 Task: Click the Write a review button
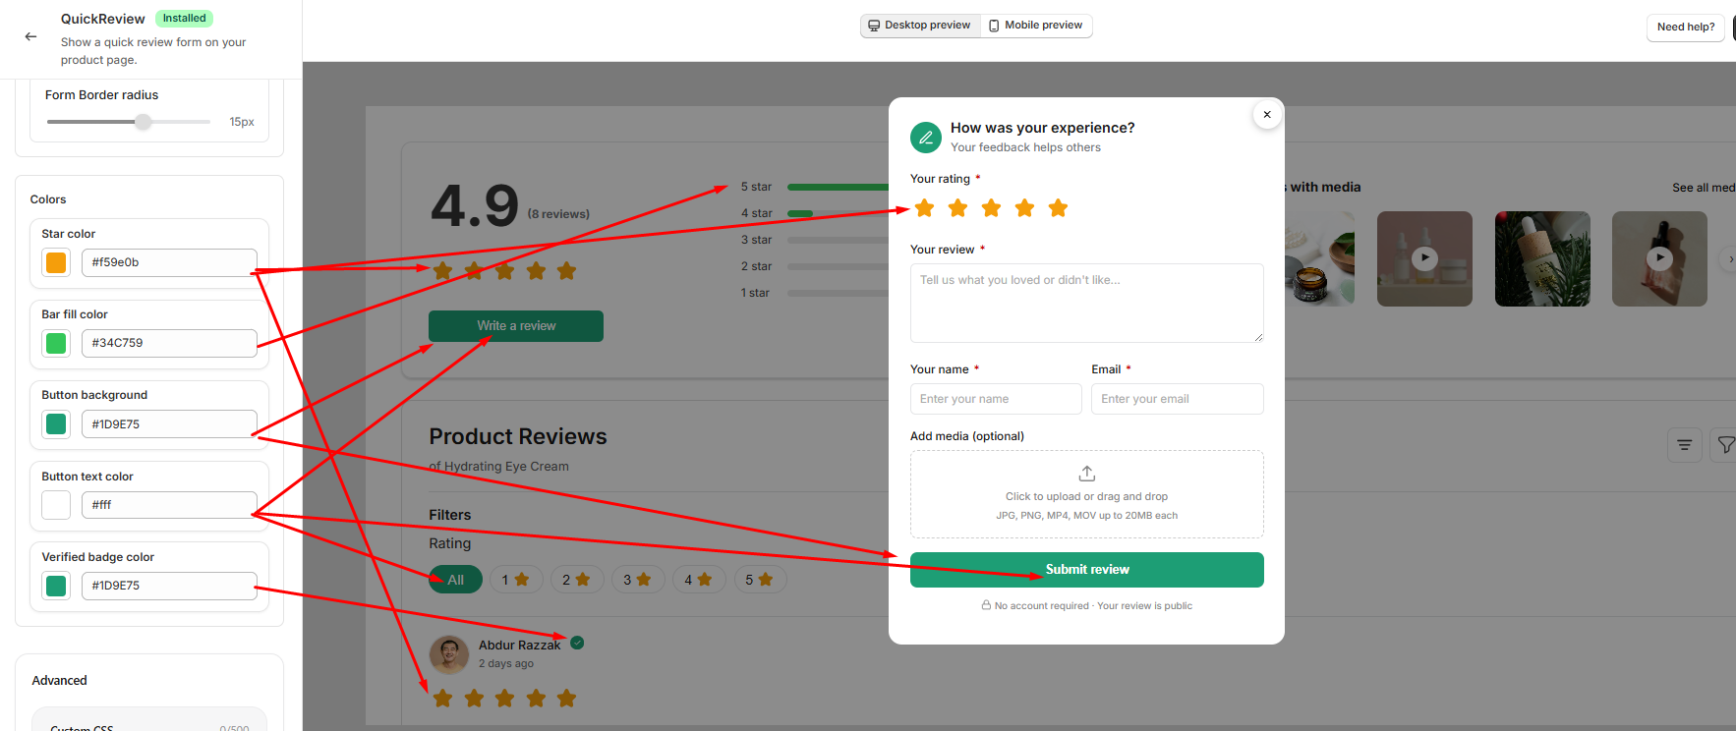[516, 326]
